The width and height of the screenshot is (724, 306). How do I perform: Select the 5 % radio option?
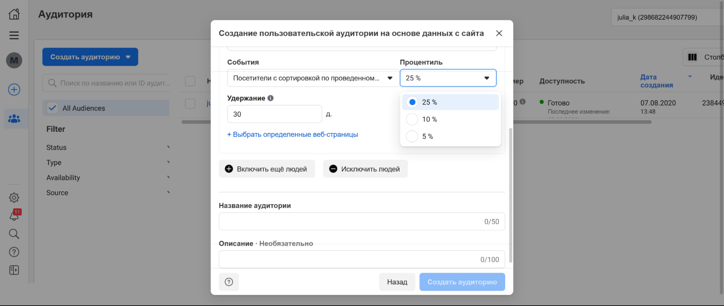(x=412, y=136)
